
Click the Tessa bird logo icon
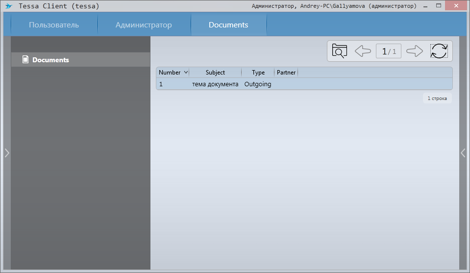coord(8,6)
